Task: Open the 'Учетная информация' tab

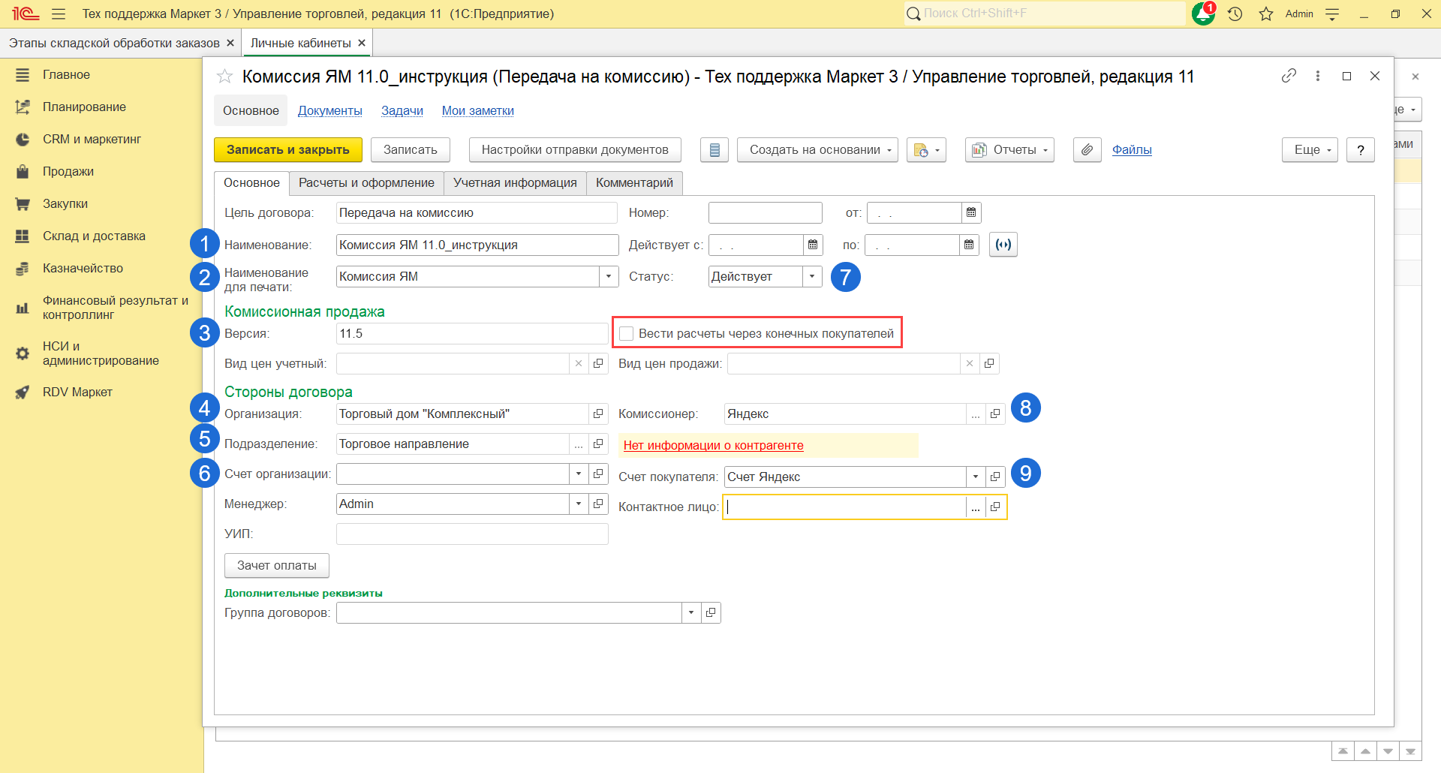Action: tap(515, 182)
